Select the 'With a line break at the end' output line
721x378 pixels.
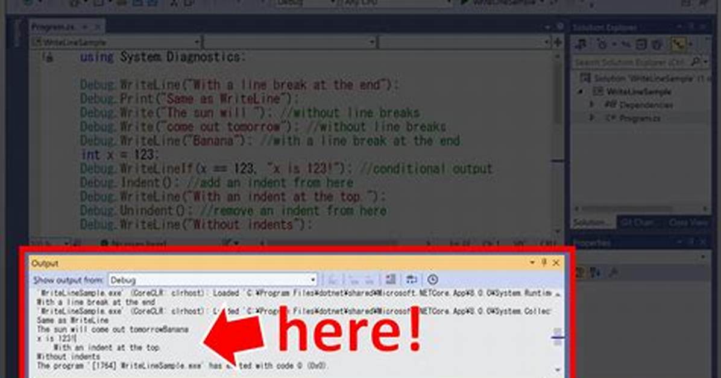[x=96, y=302]
